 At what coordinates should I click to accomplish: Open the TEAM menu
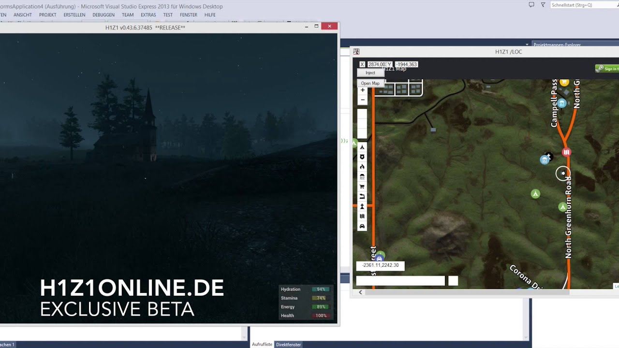pyautogui.click(x=128, y=15)
